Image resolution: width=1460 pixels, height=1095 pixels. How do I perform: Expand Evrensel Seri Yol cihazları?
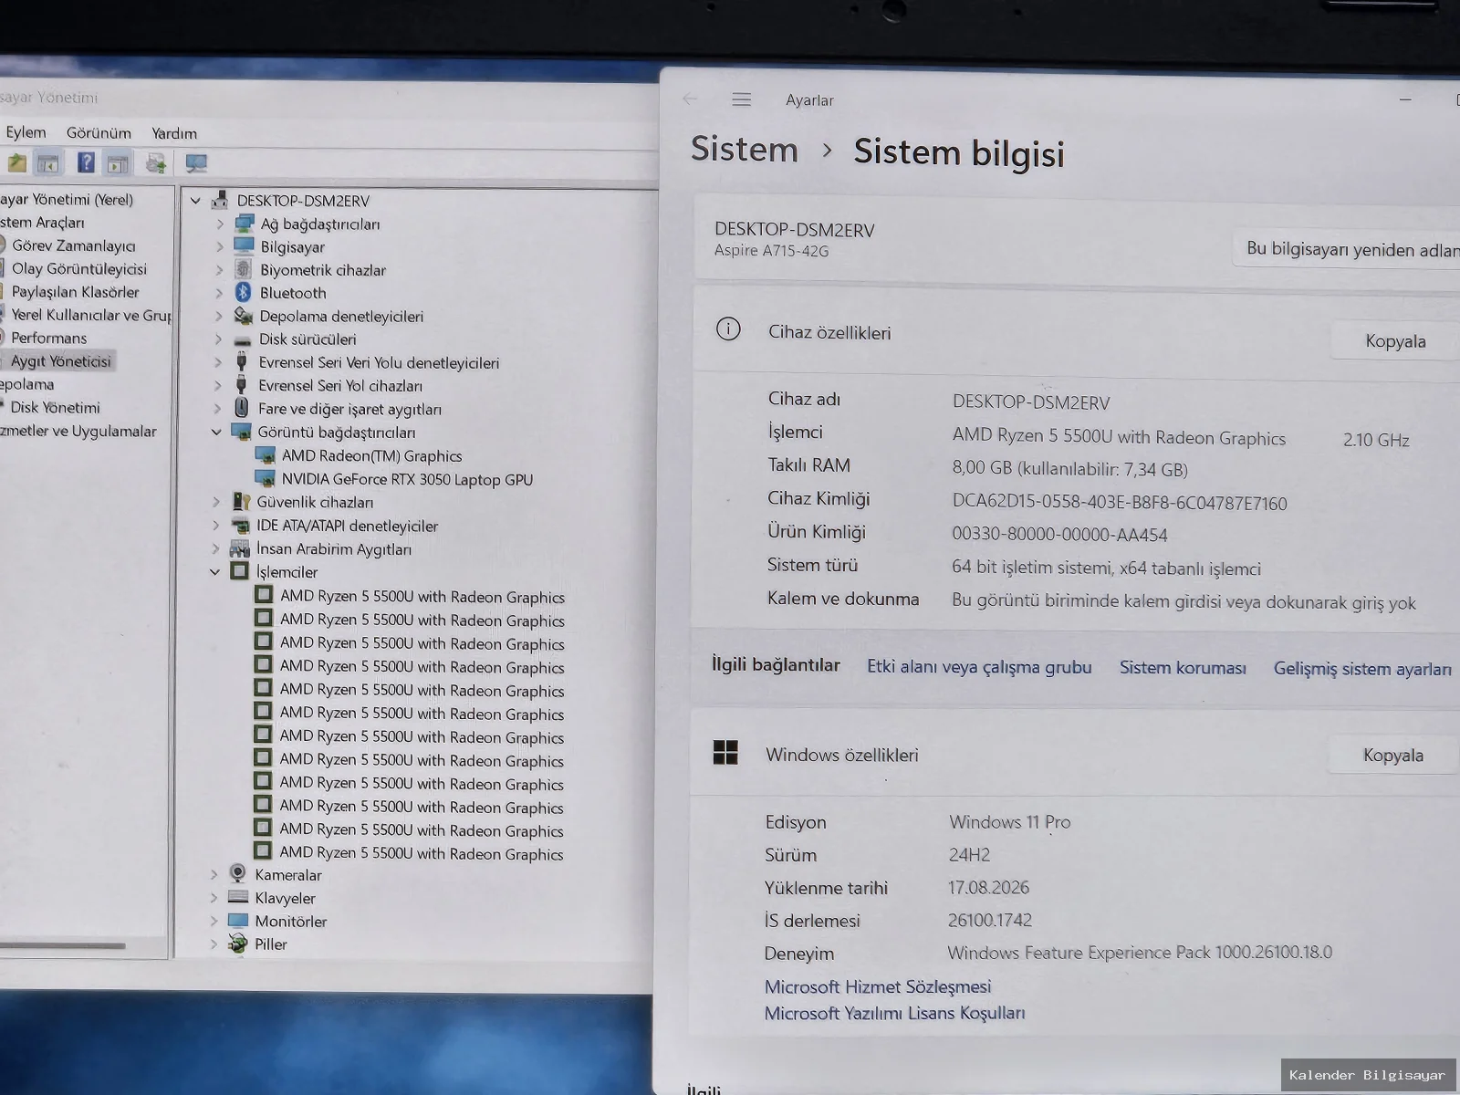pyautogui.click(x=219, y=385)
